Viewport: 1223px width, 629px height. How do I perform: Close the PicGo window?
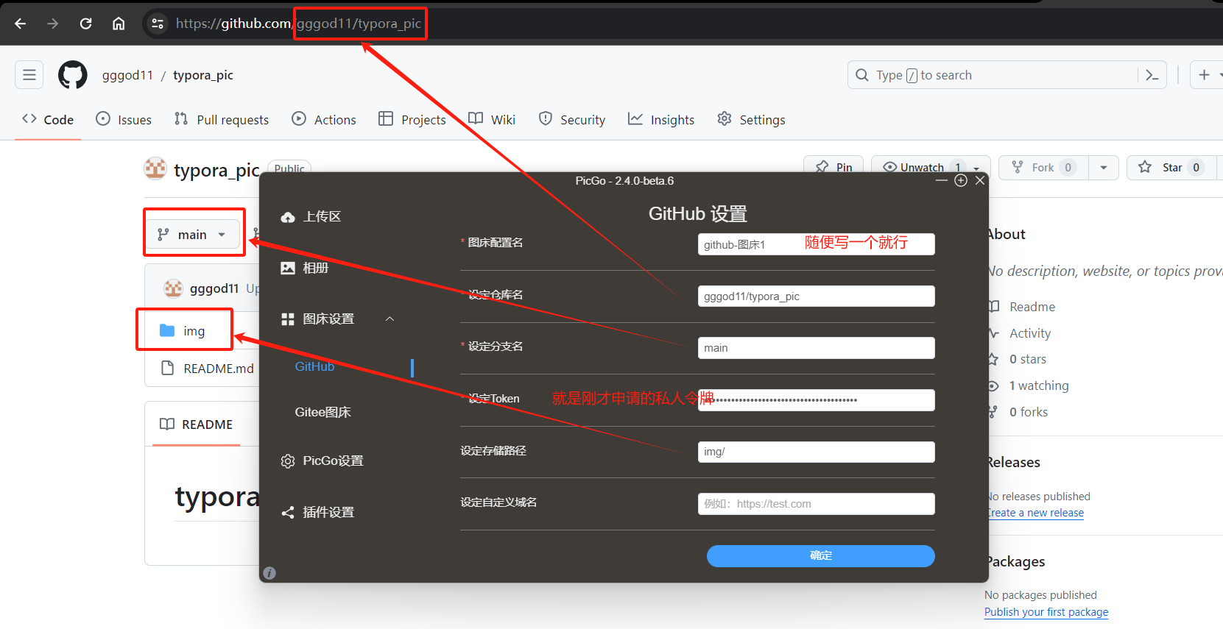pos(980,180)
